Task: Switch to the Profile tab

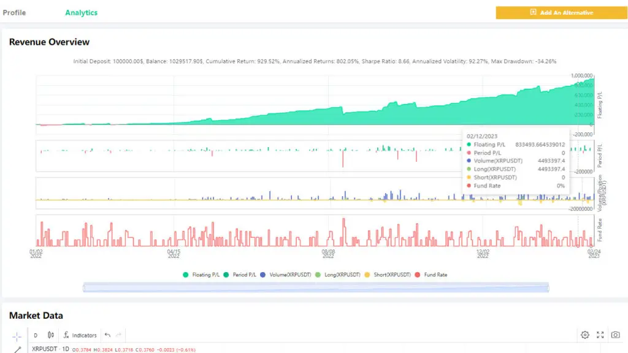Action: coord(14,12)
